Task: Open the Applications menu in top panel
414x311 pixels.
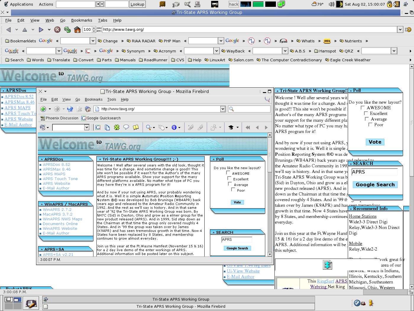Action: (18, 4)
